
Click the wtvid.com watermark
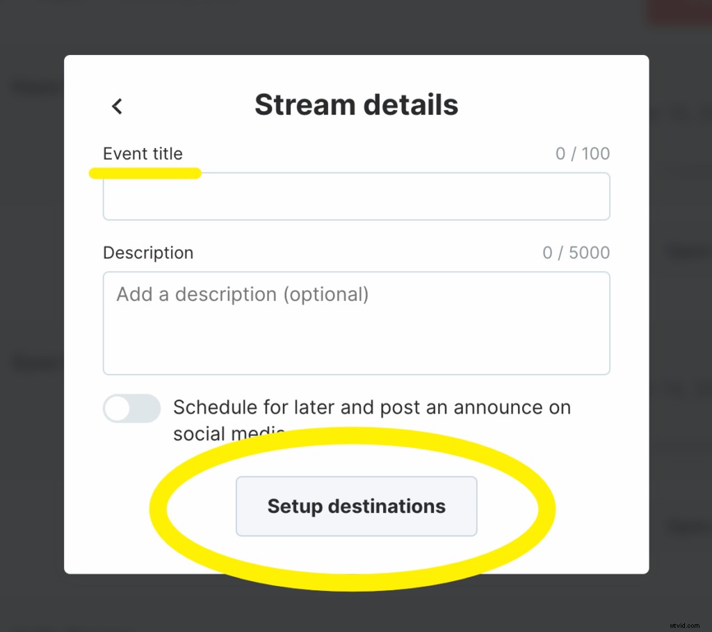pos(685,625)
